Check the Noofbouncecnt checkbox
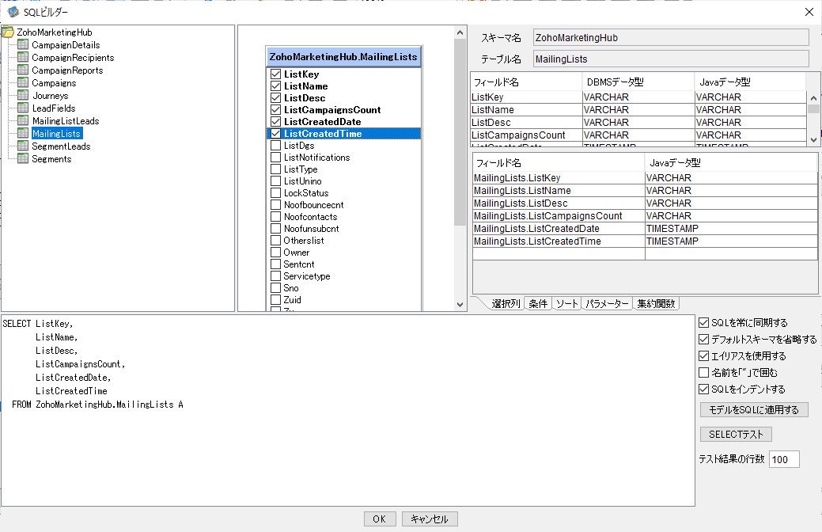The height and width of the screenshot is (532, 822). coord(276,204)
